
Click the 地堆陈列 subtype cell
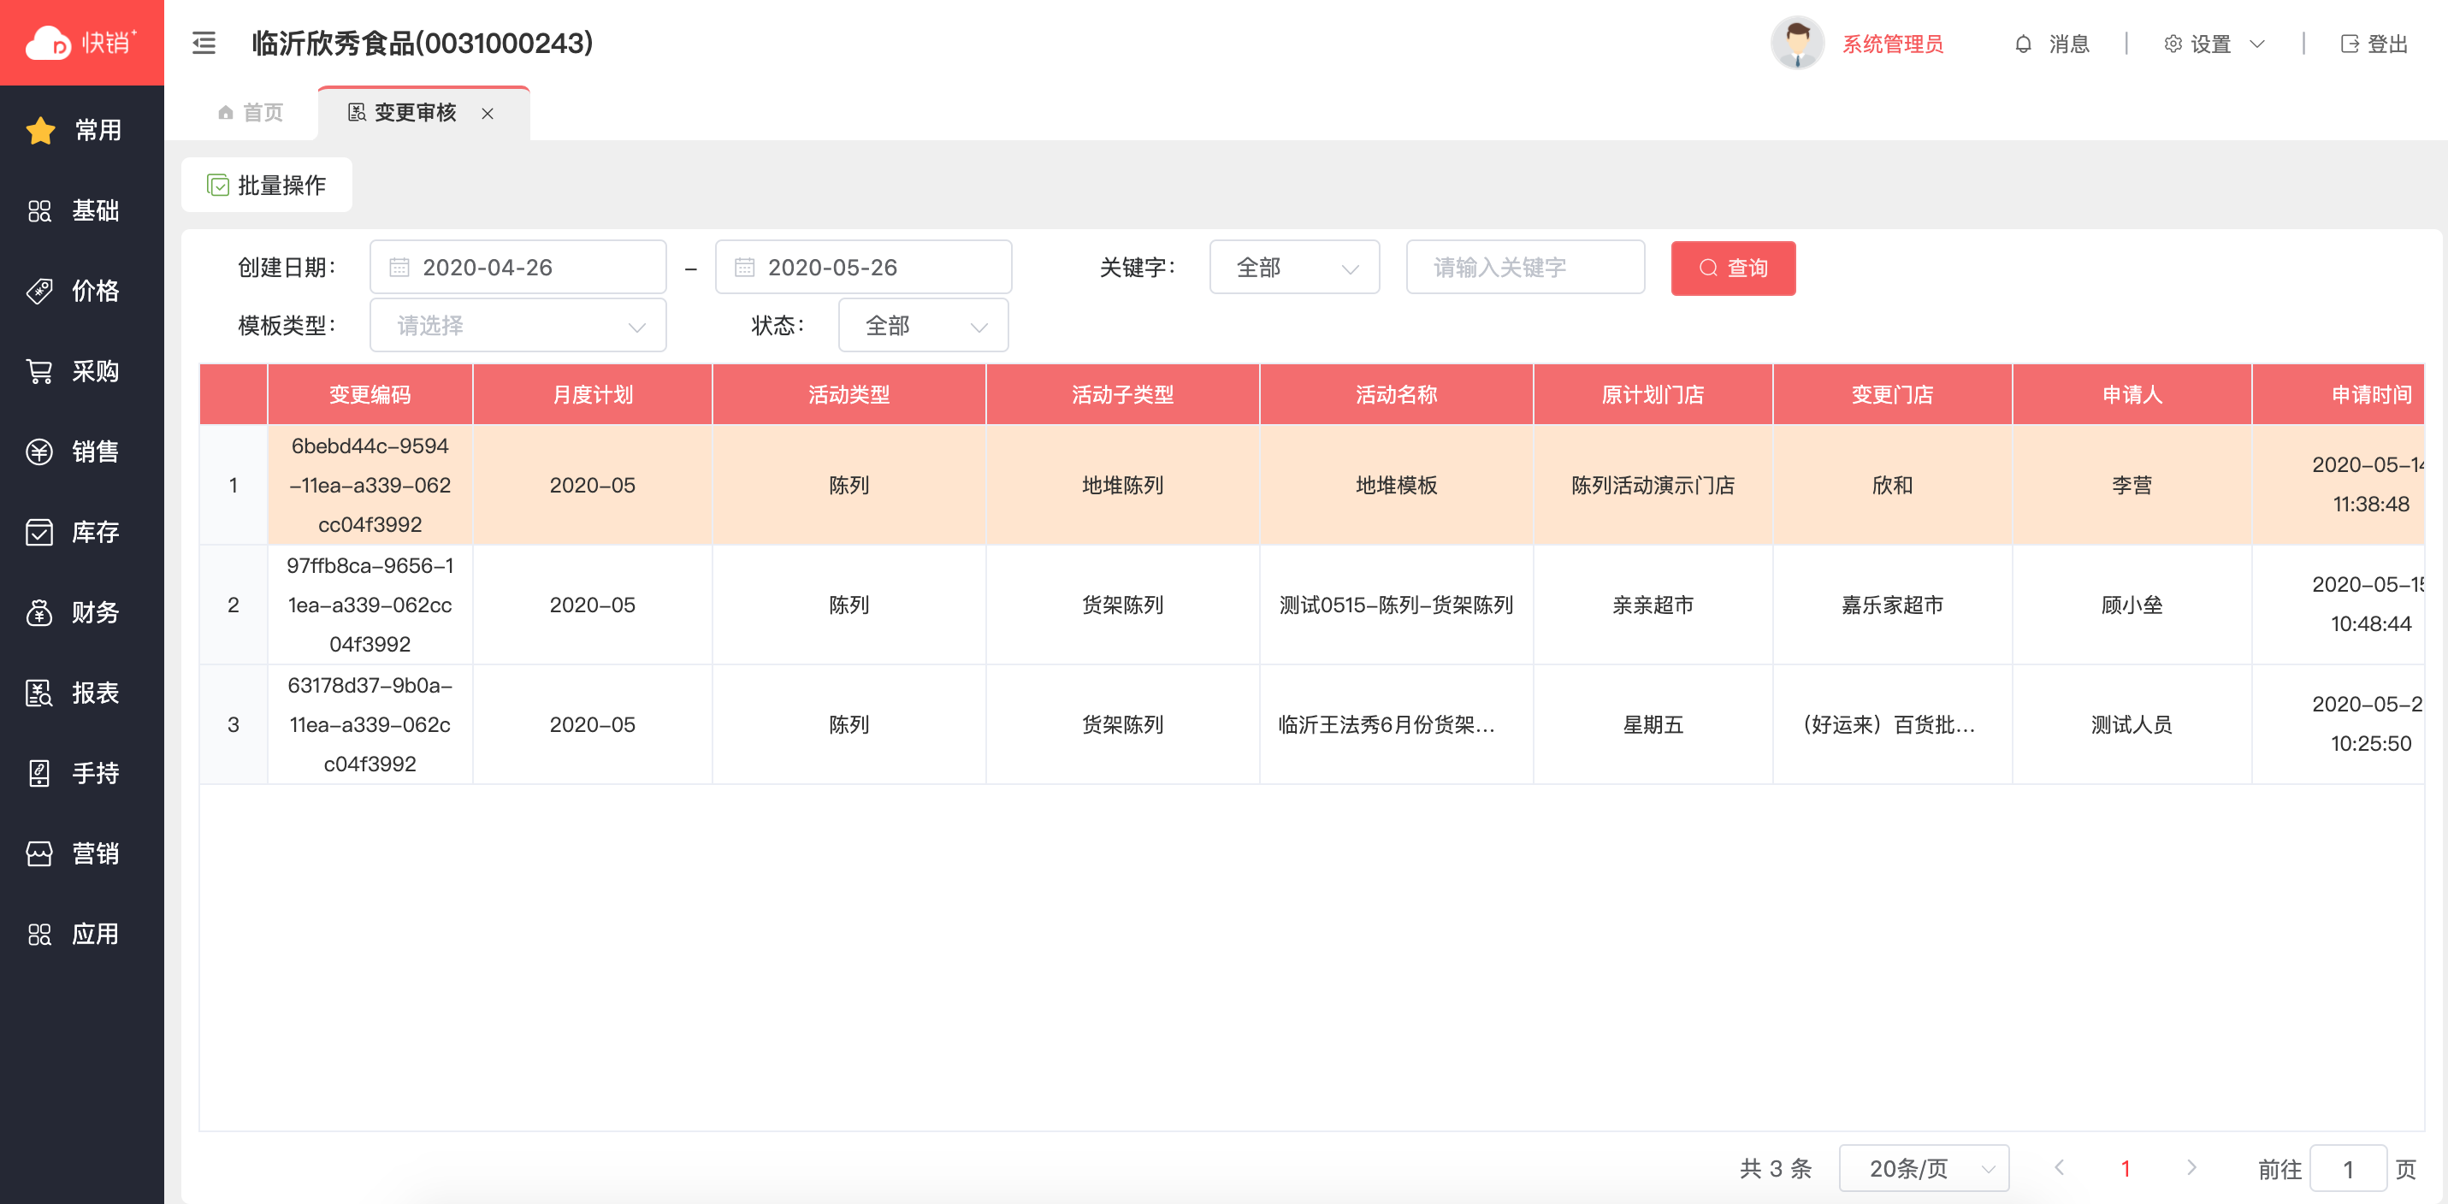[x=1122, y=485]
